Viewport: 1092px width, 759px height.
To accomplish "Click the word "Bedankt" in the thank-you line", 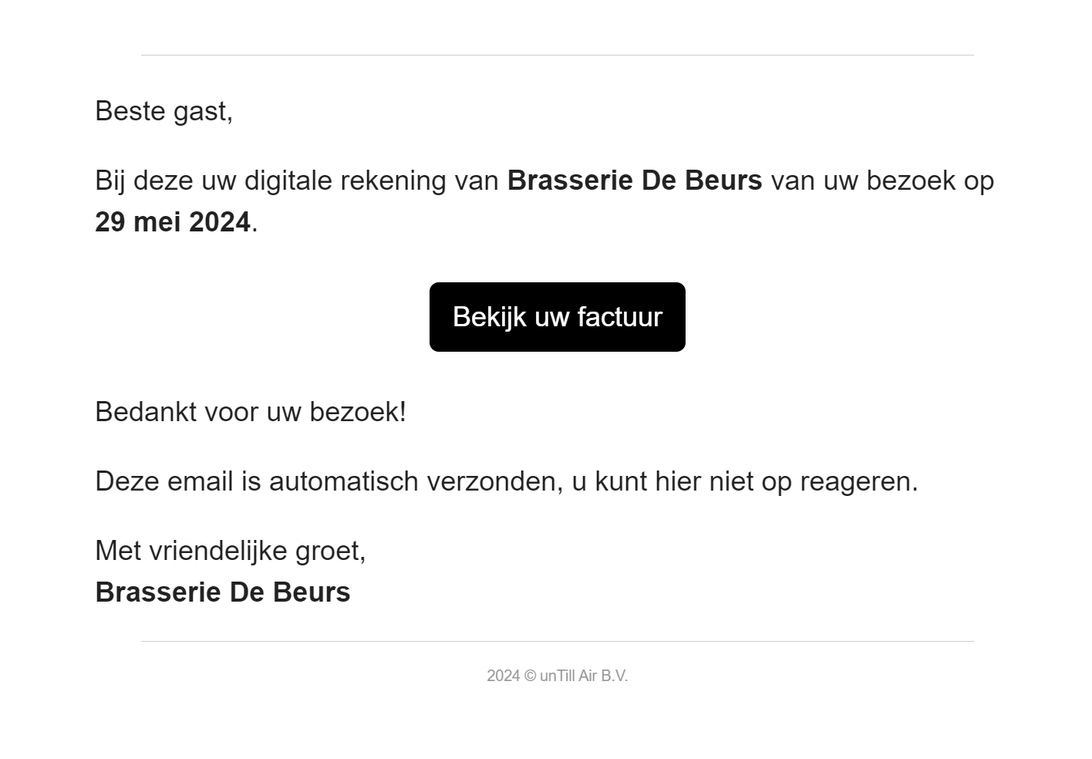I will pos(145,412).
